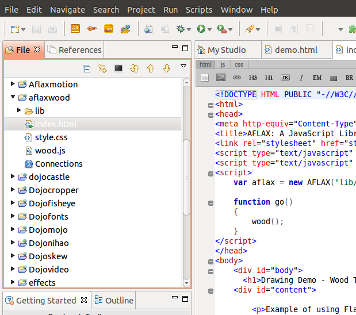Click the folder with user icon

(x=125, y=29)
